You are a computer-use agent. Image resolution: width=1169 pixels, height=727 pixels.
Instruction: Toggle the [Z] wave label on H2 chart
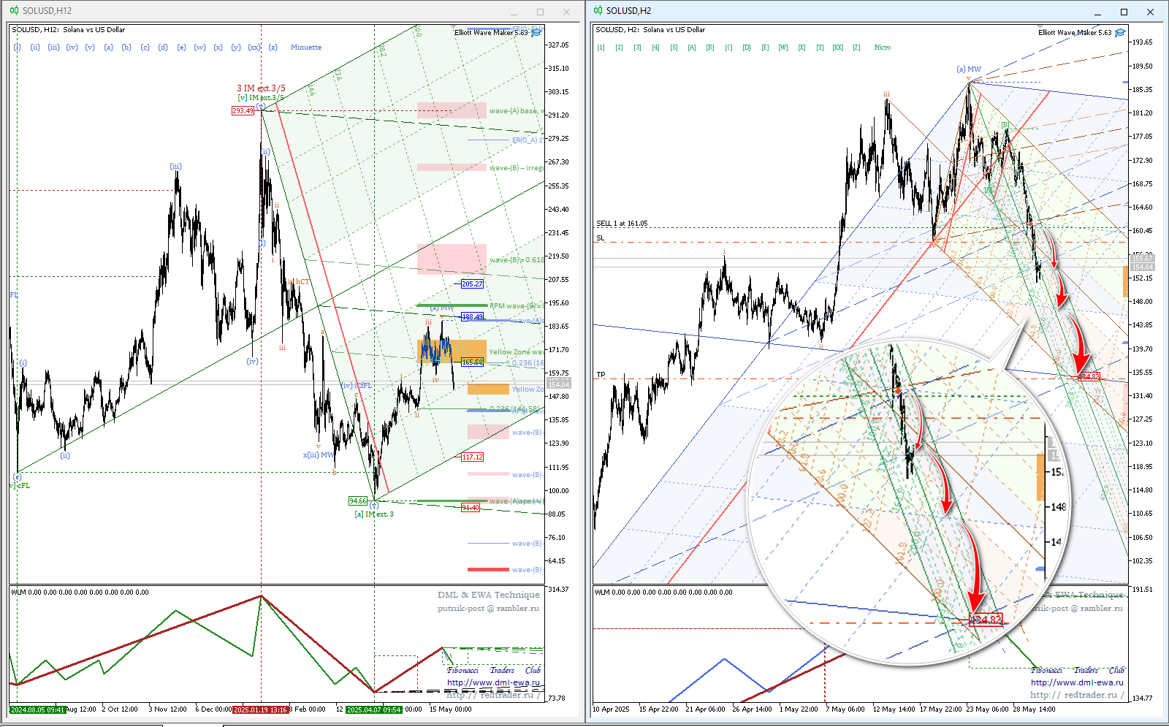pos(856,47)
